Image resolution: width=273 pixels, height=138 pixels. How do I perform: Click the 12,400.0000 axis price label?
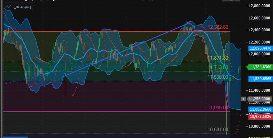point(259,30)
